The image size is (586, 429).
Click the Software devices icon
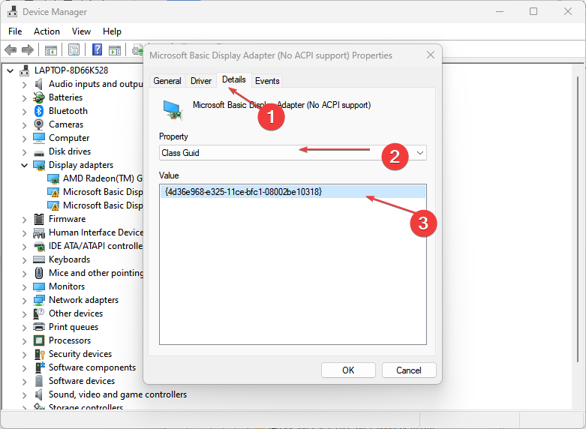click(x=39, y=381)
